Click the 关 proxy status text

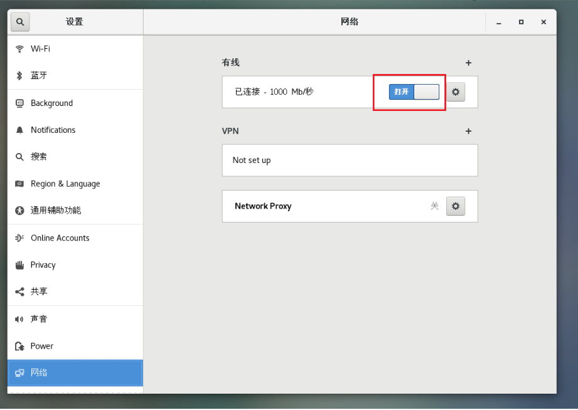pyautogui.click(x=435, y=206)
